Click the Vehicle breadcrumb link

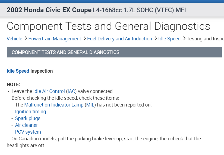point(14,39)
